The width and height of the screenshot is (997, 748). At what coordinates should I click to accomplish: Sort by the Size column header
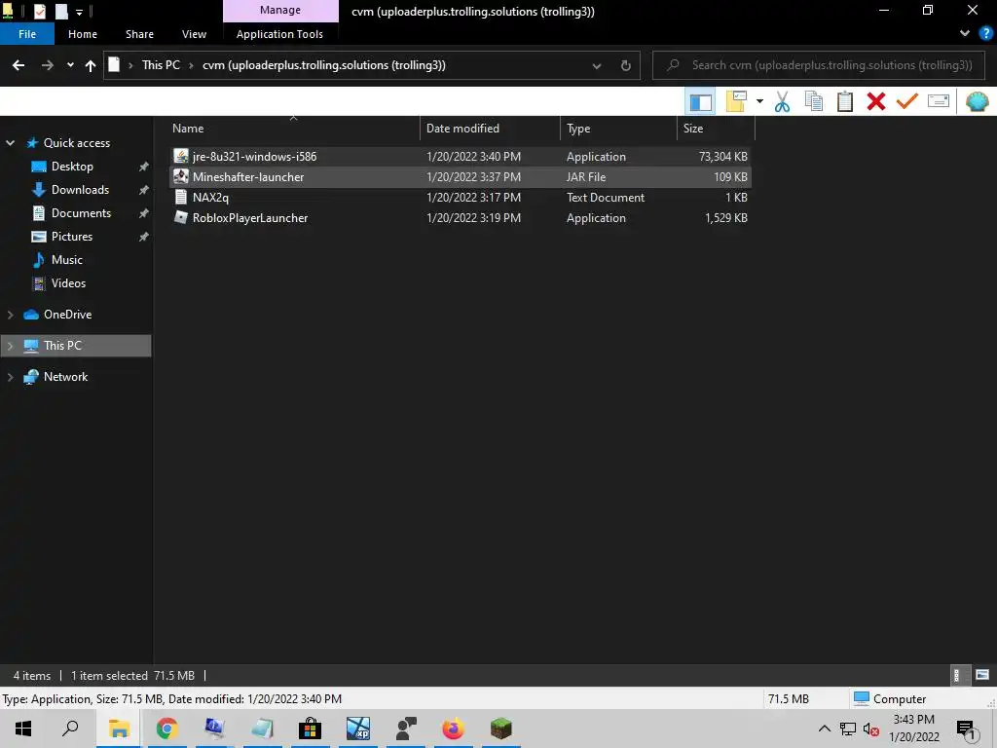pyautogui.click(x=716, y=129)
